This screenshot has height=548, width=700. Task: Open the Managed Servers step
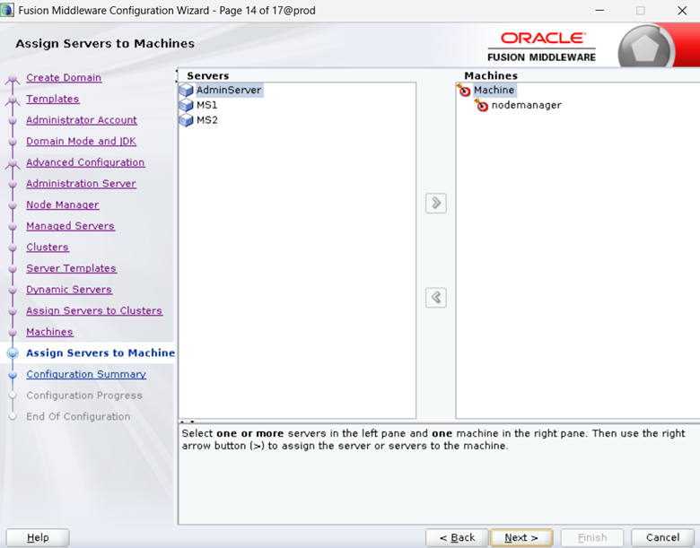[71, 226]
